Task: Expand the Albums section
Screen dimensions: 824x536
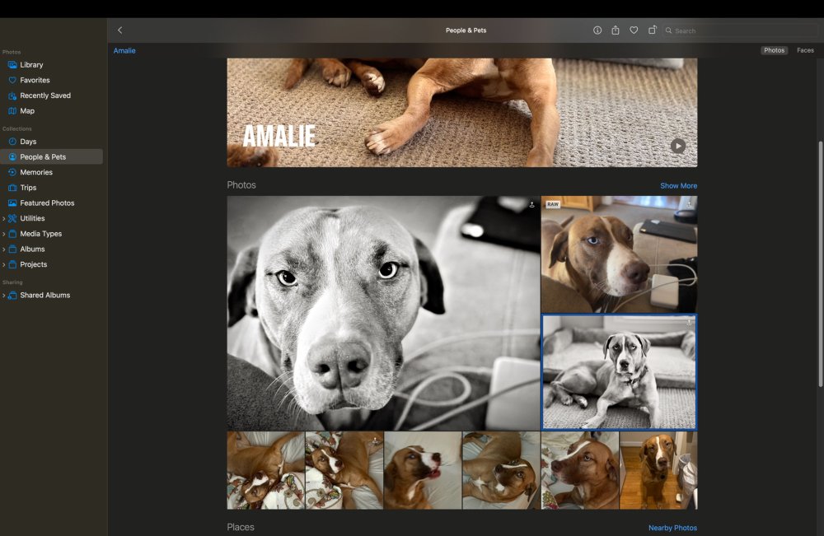Action: [3, 249]
